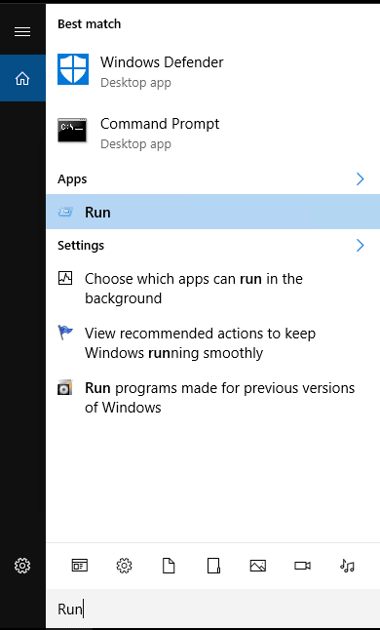Filter results by Music icon
This screenshot has height=630, width=380.
(x=347, y=566)
